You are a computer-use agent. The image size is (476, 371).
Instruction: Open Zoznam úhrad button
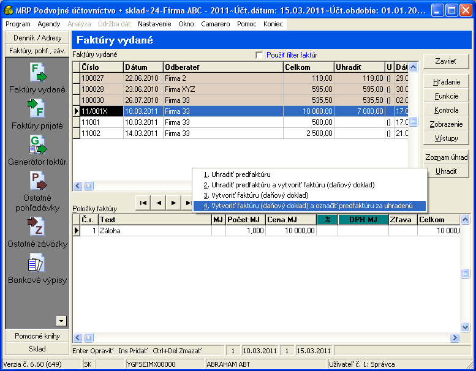click(446, 157)
